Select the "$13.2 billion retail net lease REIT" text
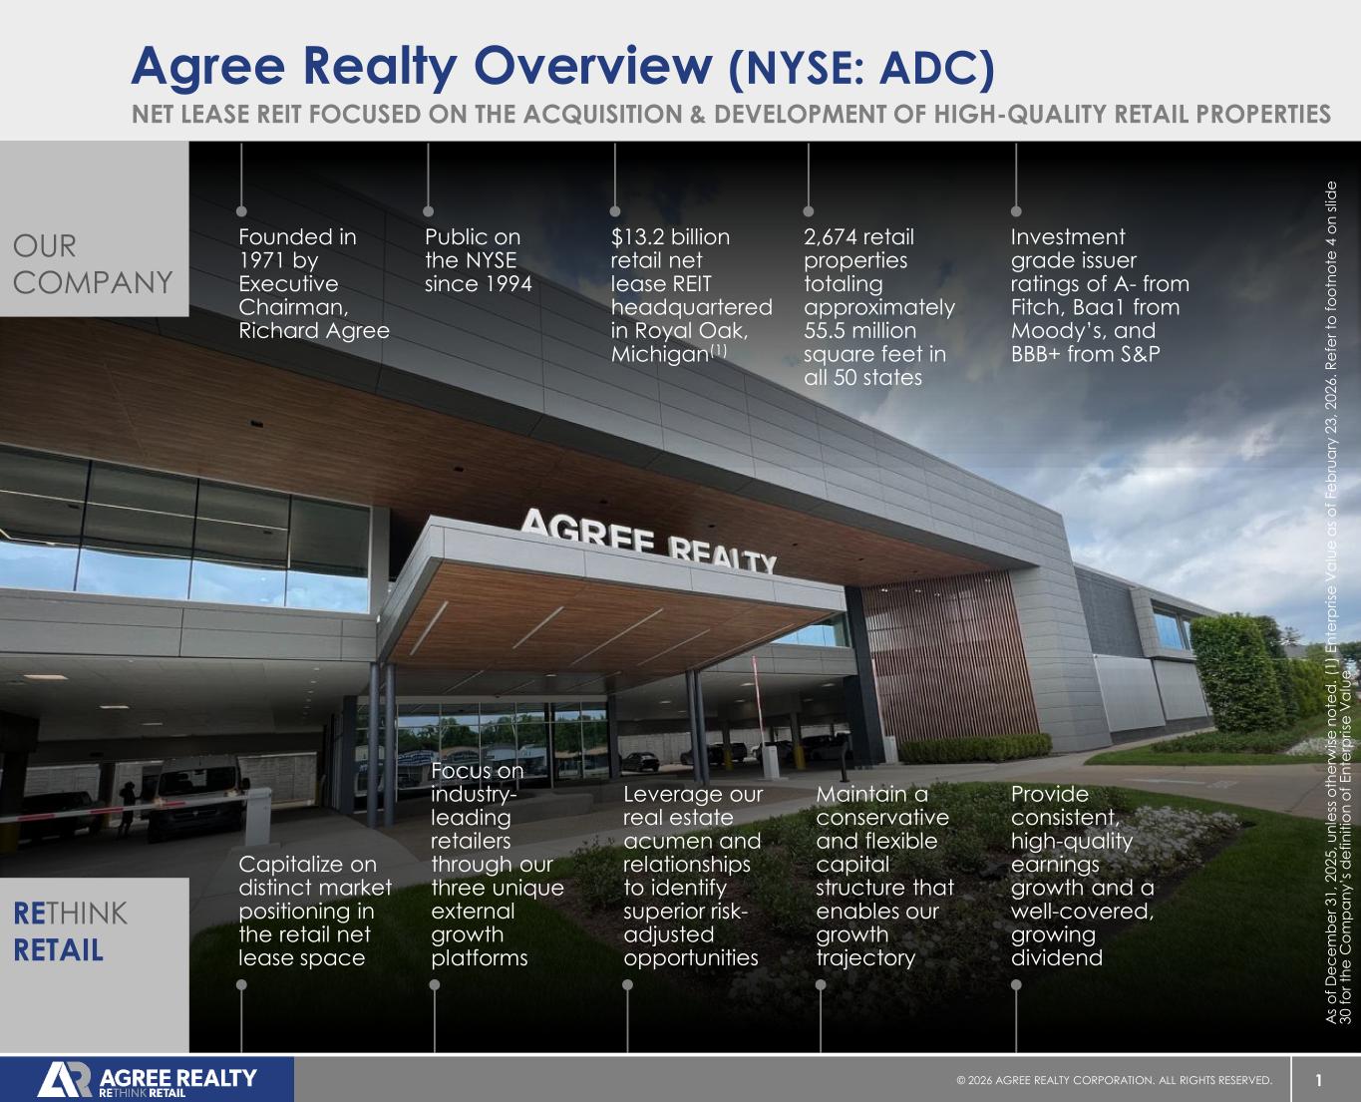Screen dimensions: 1361x1102 pyautogui.click(x=691, y=296)
